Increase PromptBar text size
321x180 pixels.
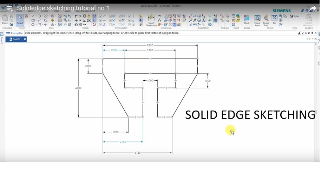point(299,33)
